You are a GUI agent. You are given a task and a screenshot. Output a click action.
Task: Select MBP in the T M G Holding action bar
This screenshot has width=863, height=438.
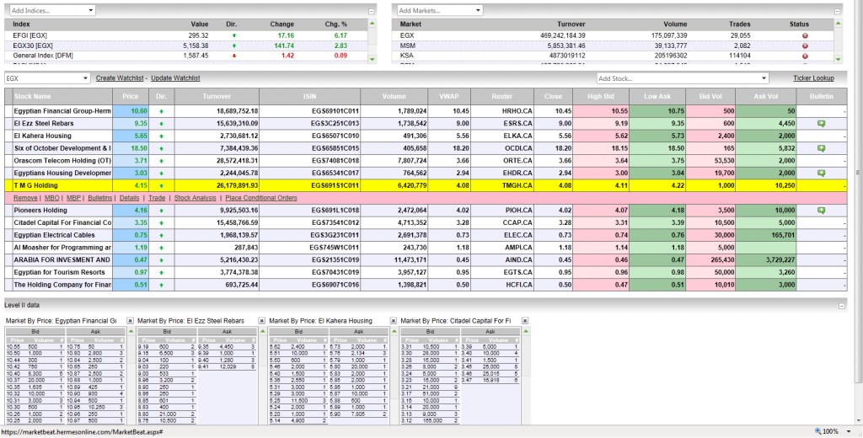(74, 198)
